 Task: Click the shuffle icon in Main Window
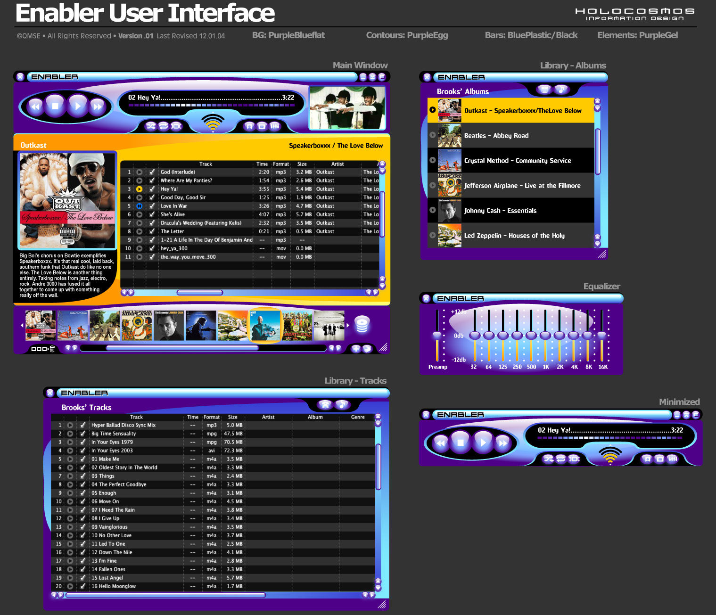tap(151, 126)
